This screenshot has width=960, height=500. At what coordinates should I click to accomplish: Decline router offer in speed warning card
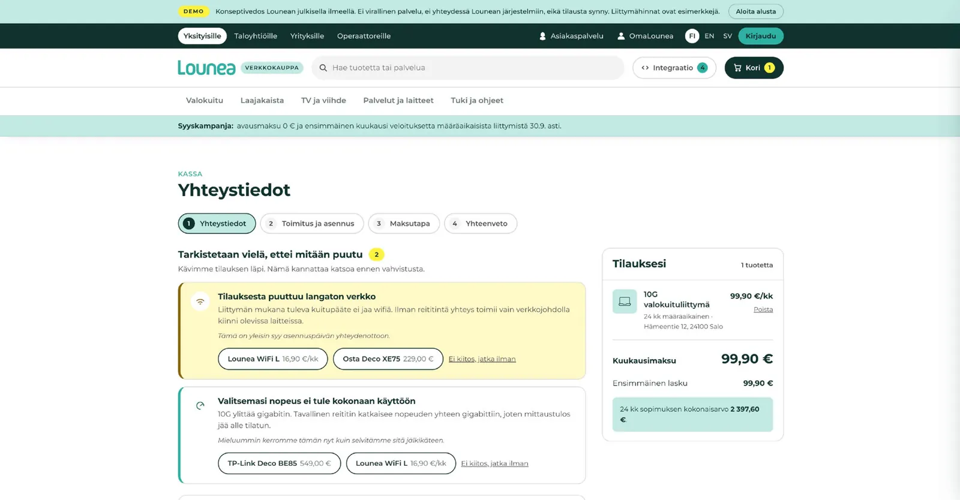tap(495, 463)
